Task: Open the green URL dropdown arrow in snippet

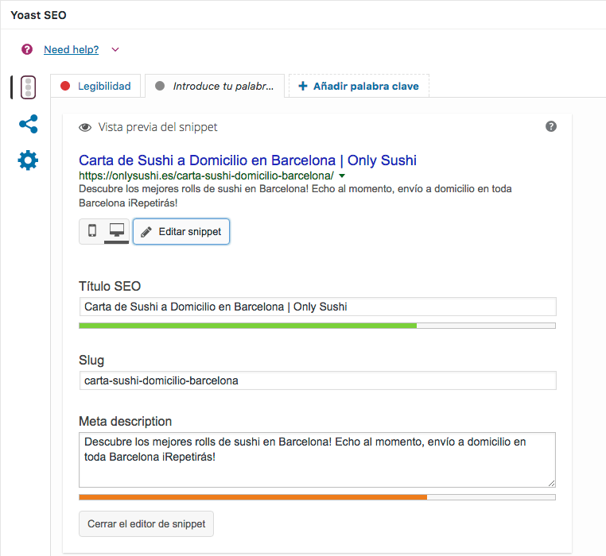Action: (342, 176)
